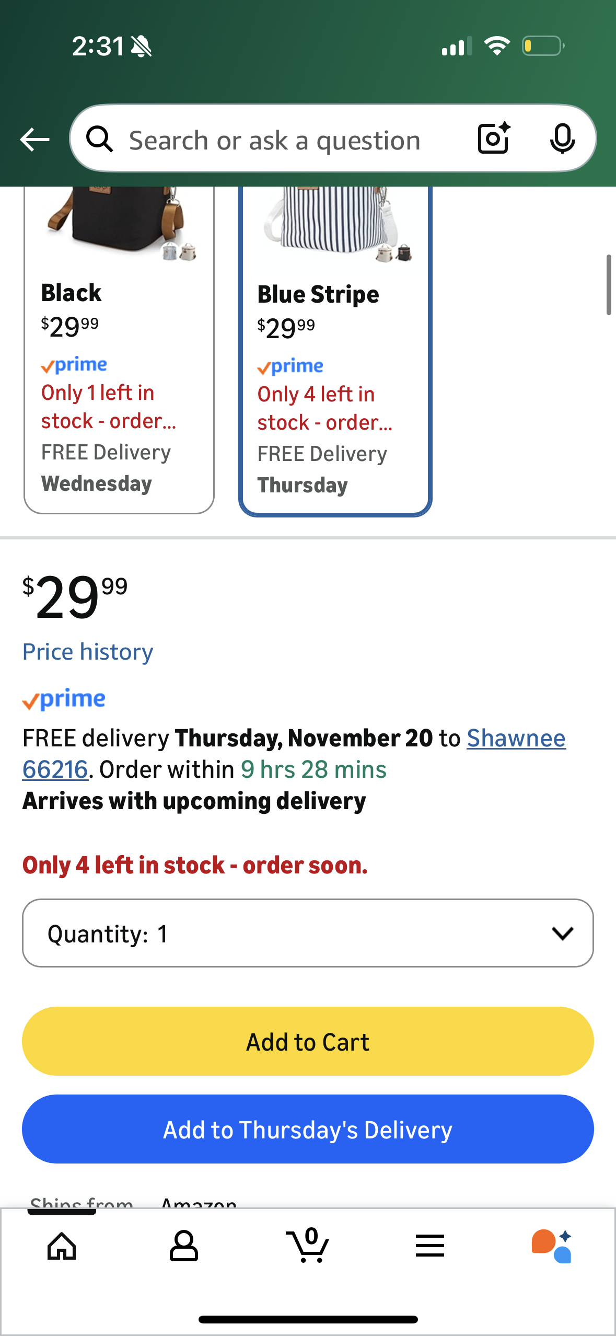Open the Price history link
The width and height of the screenshot is (616, 1336).
(88, 652)
